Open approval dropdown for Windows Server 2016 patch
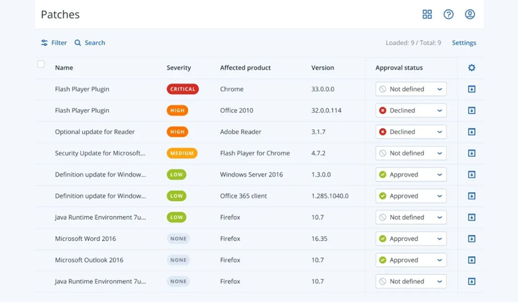 tap(411, 175)
